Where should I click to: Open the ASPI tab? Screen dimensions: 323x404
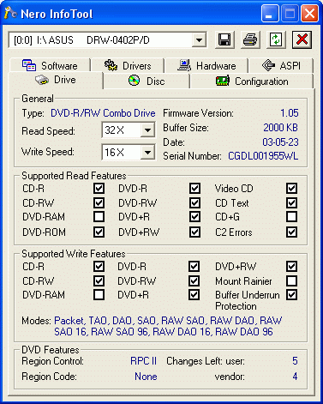coord(281,65)
